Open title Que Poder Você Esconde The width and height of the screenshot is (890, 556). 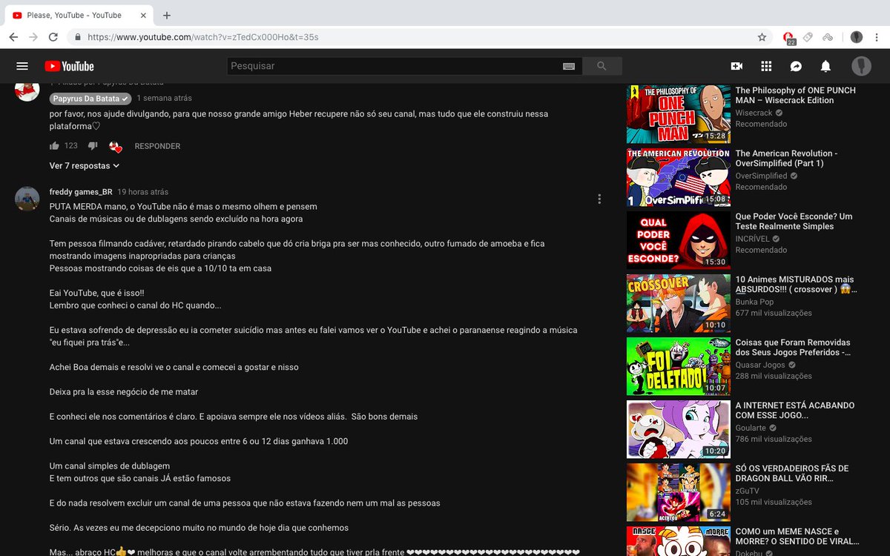coord(794,221)
